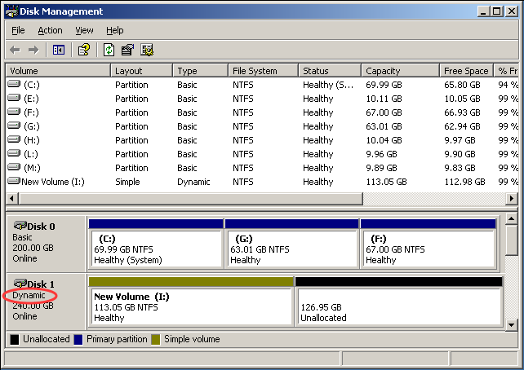This screenshot has height=370, width=524.
Task: Click the disk pane scroll up arrow
Action: pos(511,219)
